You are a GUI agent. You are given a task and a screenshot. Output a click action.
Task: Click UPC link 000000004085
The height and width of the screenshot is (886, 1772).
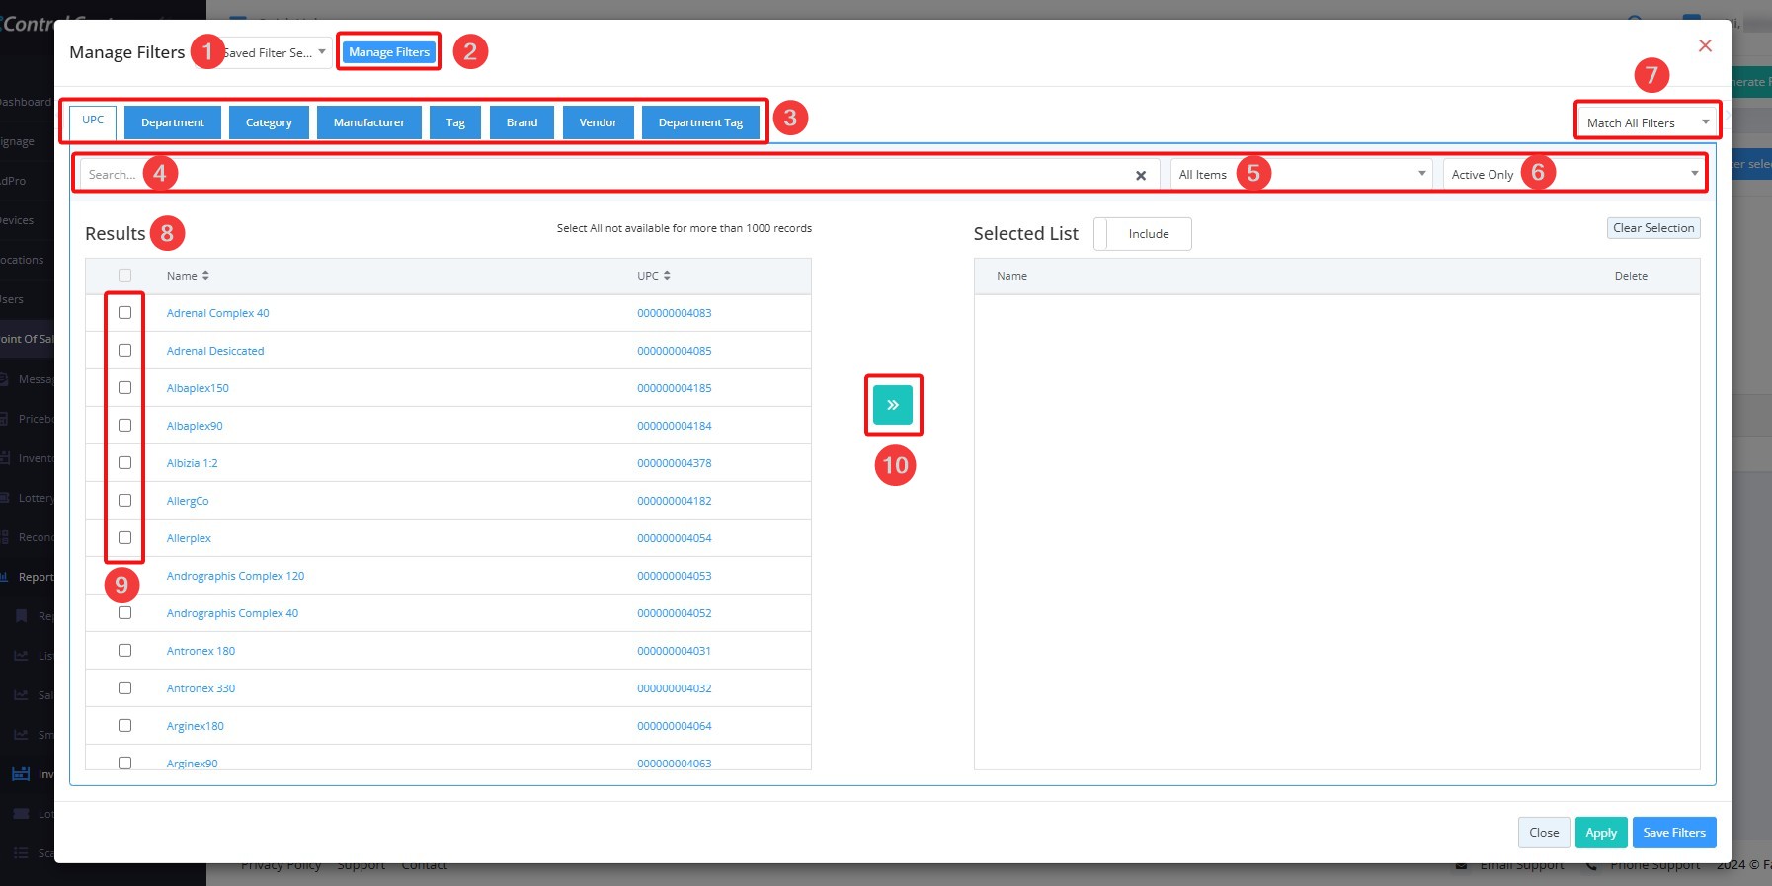coord(675,351)
